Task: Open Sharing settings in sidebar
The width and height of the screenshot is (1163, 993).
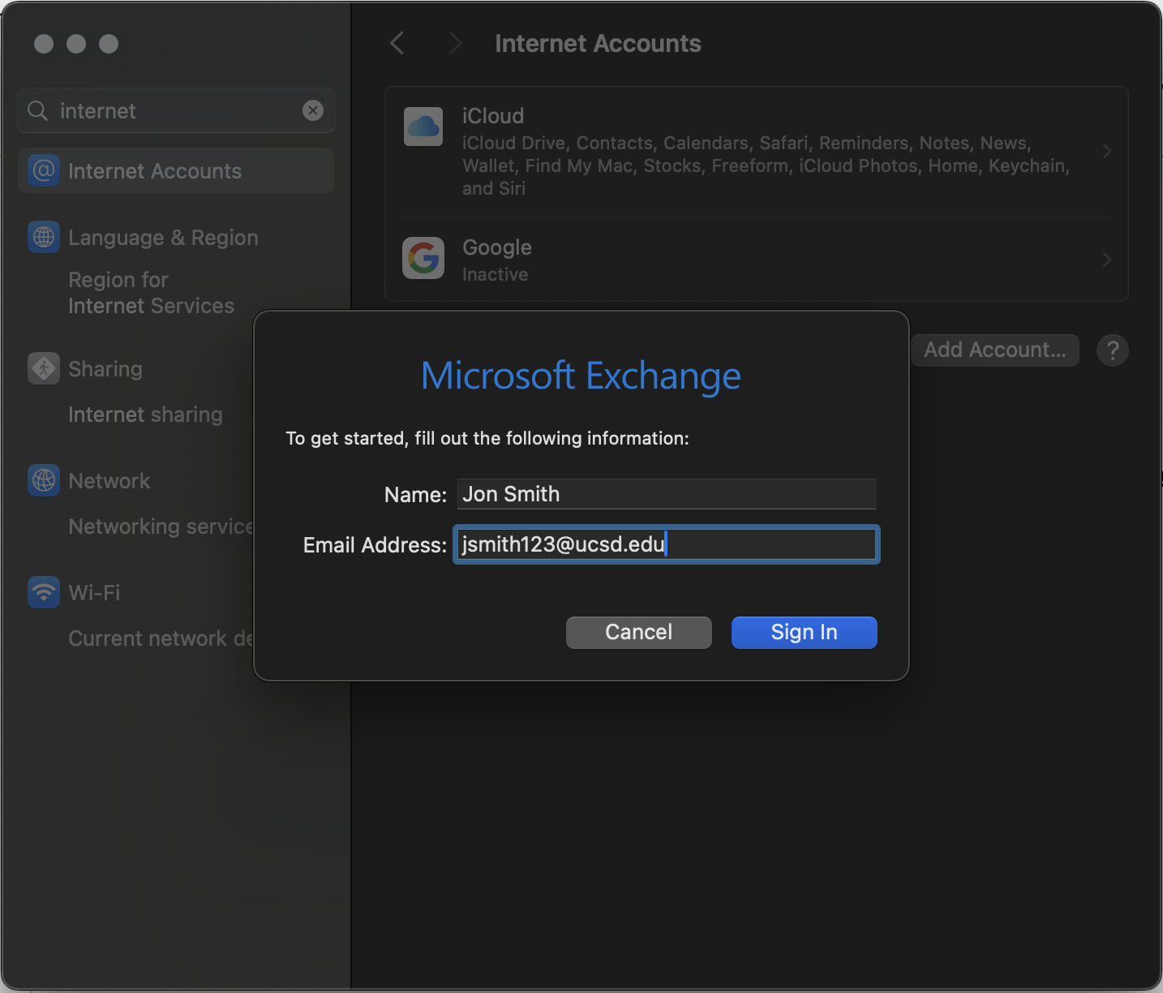Action: click(x=105, y=369)
